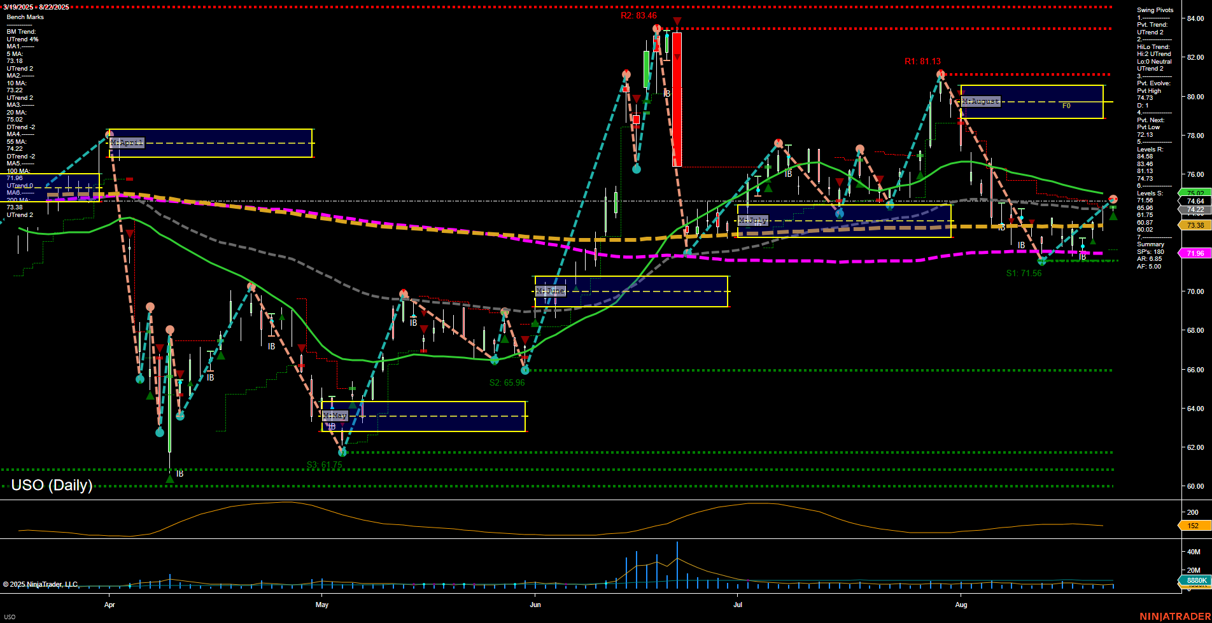Select the magenta 71.96 price axis tag
Viewport: 1212px width, 623px height.
1195,253
